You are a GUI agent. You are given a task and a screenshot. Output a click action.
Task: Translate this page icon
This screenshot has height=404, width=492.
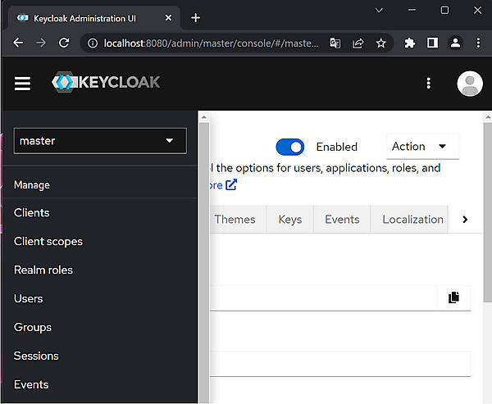pos(335,43)
